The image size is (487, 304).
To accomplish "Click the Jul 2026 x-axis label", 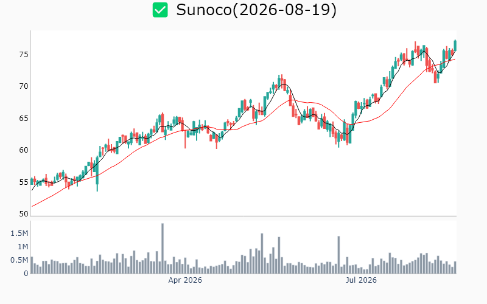I will point(361,280).
